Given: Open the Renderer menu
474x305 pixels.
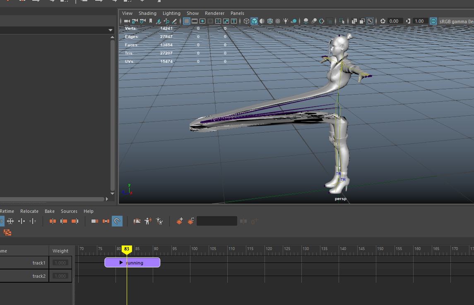Looking at the screenshot, I should [214, 13].
